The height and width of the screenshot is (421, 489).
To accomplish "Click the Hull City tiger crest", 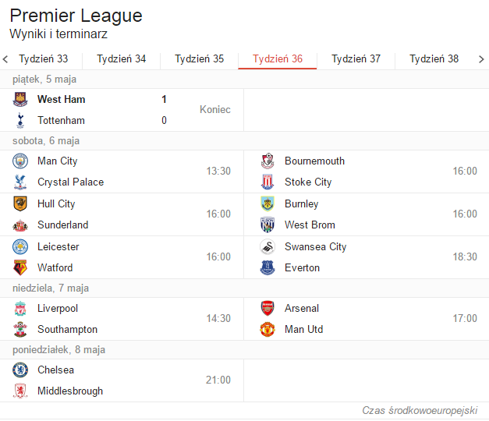I will click(20, 203).
